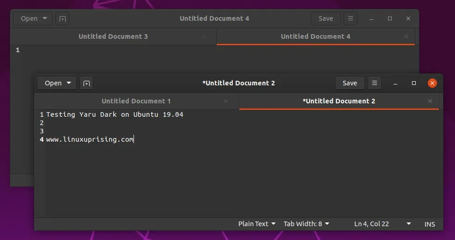Open hamburger menu in Untitled Document 2 window
The image size is (455, 240).
coord(375,83)
